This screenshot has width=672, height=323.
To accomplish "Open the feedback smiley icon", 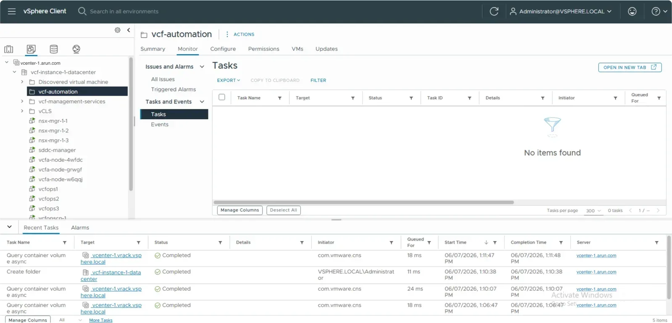I will pyautogui.click(x=632, y=11).
